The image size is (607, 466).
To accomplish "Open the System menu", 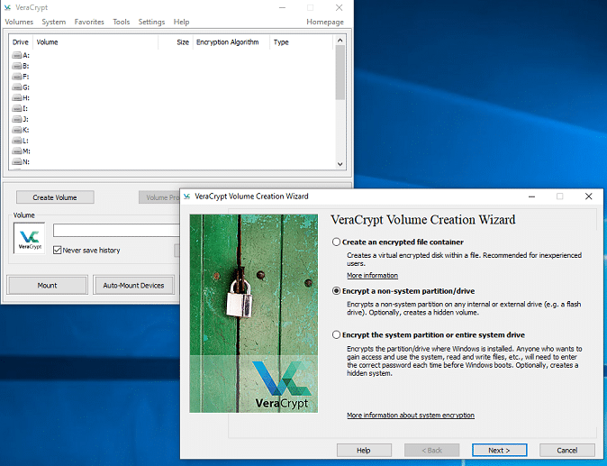I will 54,22.
